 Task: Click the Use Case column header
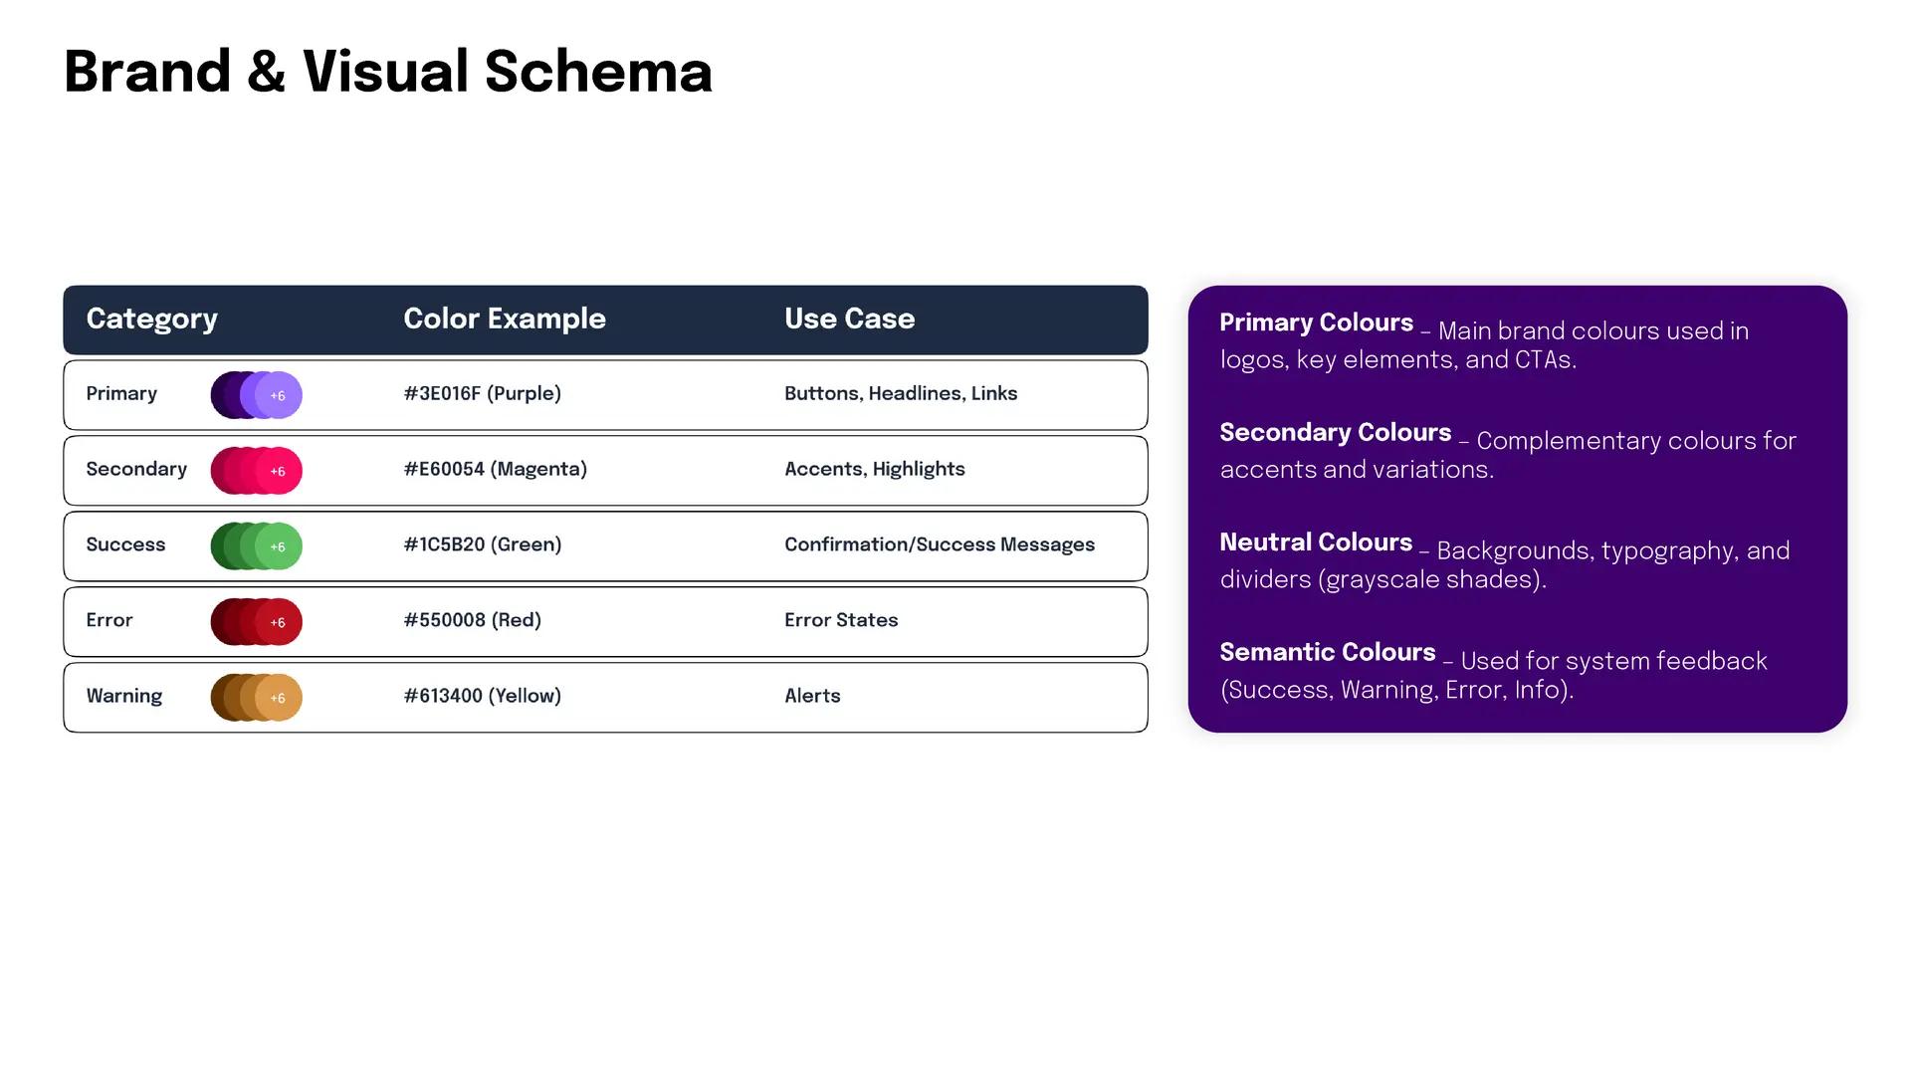click(x=849, y=319)
